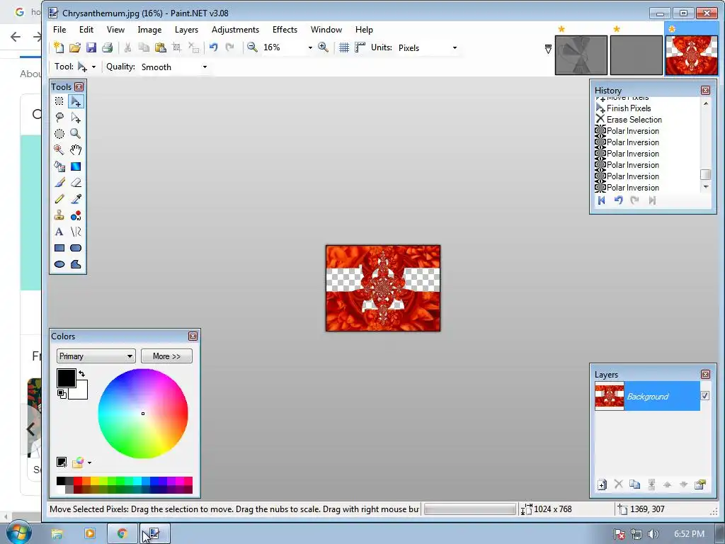Click Add New Layer button
Image resolution: width=725 pixels, height=544 pixels.
[x=602, y=484]
